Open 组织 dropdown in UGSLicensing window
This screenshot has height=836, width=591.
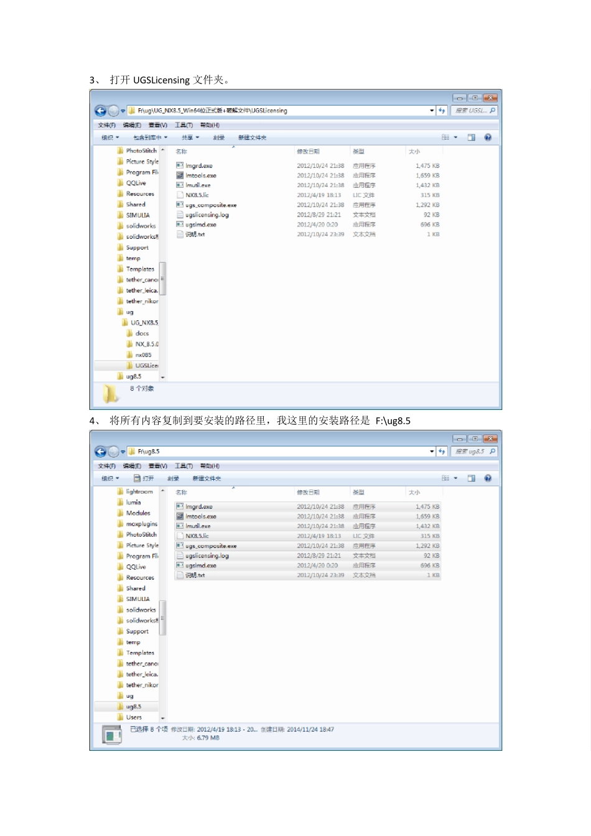pyautogui.click(x=110, y=138)
